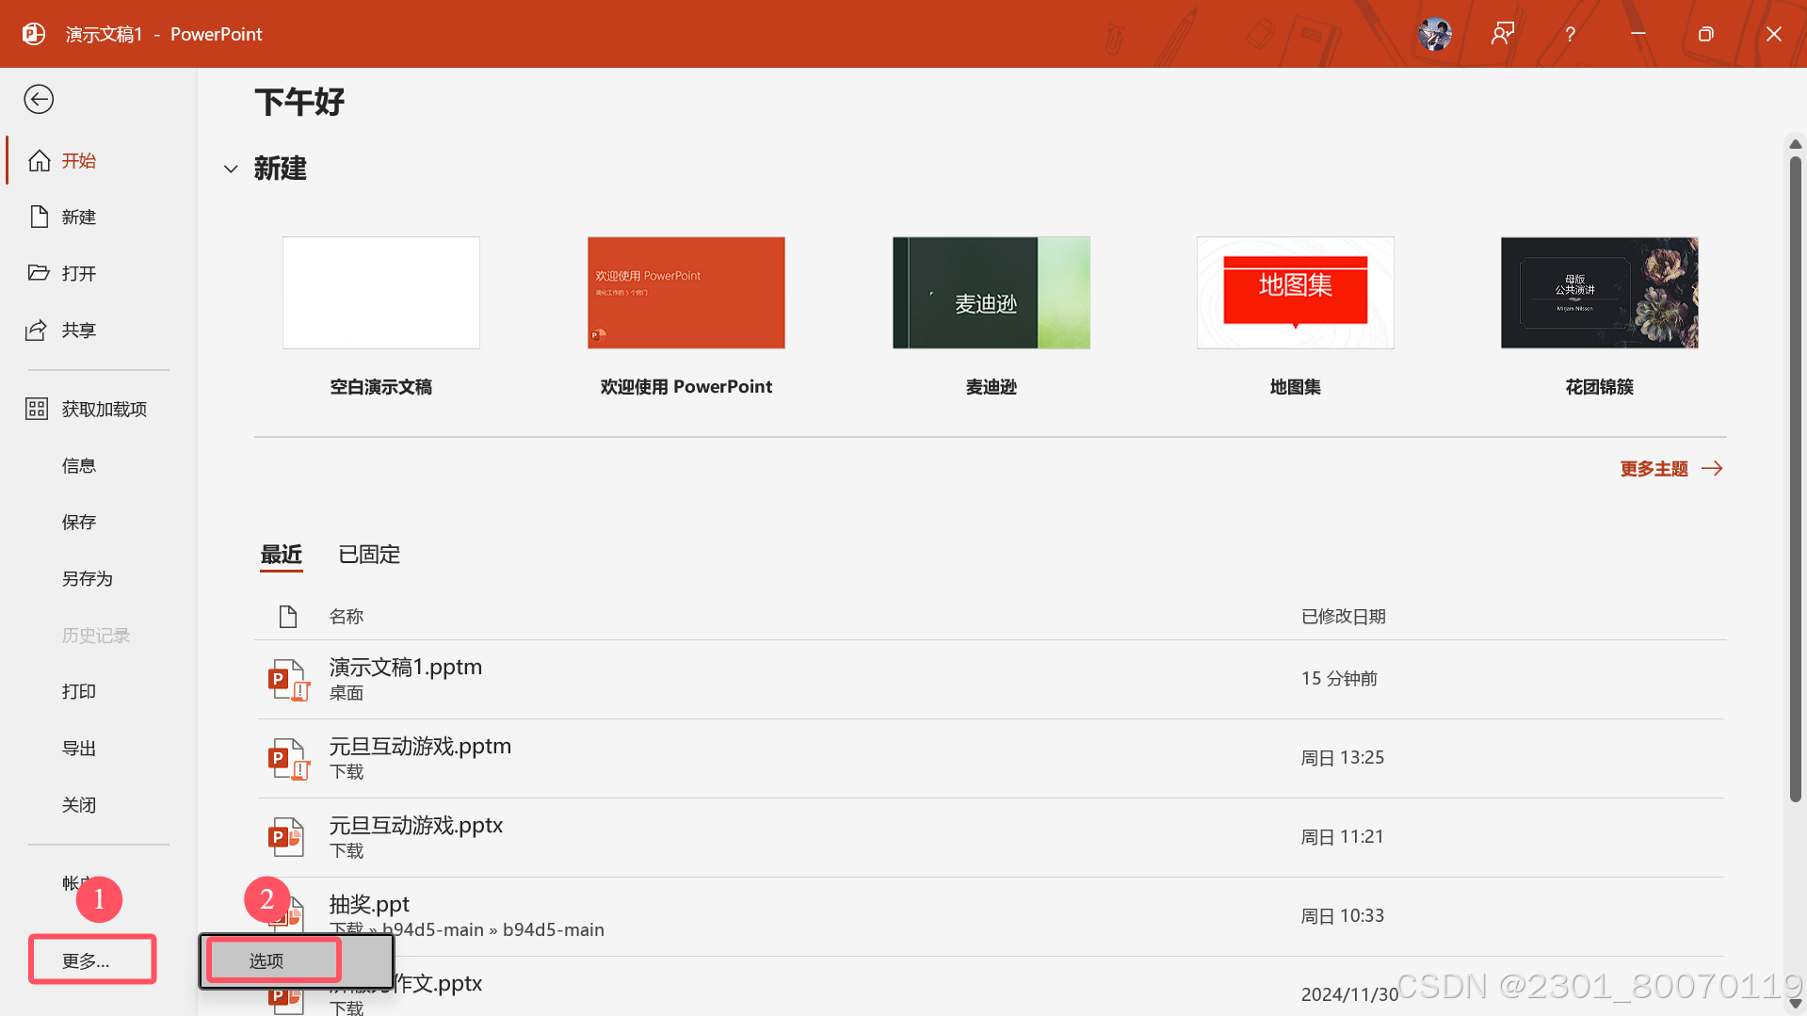Click the 周日 13:25 date cell

(x=1343, y=759)
